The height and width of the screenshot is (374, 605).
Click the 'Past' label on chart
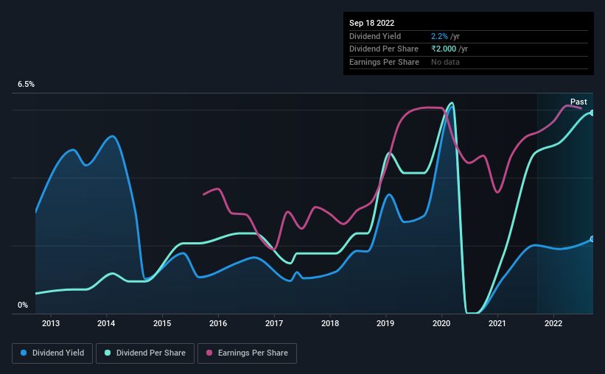578,102
